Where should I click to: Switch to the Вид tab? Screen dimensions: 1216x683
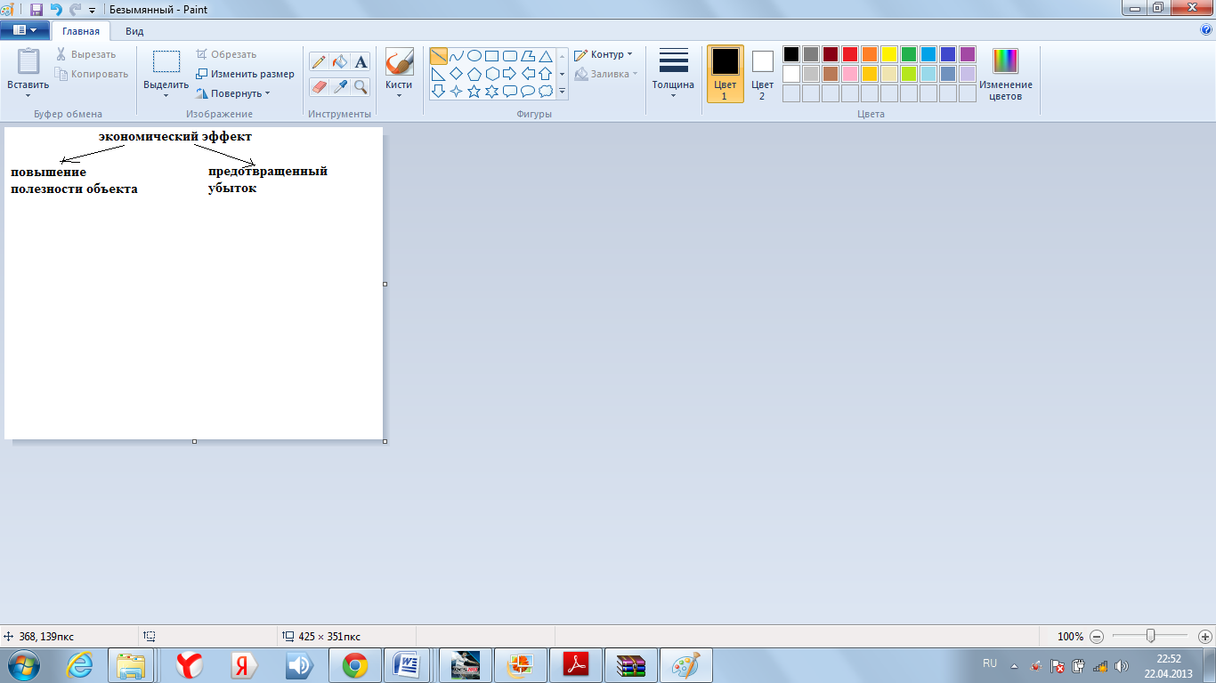134,30
